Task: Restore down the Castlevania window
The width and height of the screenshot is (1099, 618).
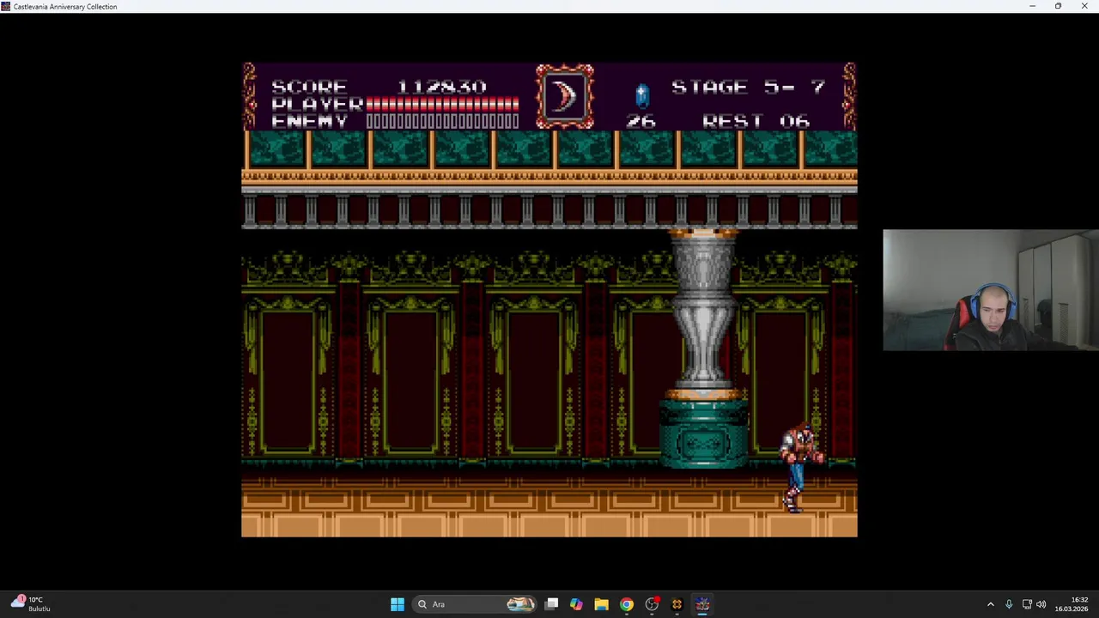Action: [1058, 6]
